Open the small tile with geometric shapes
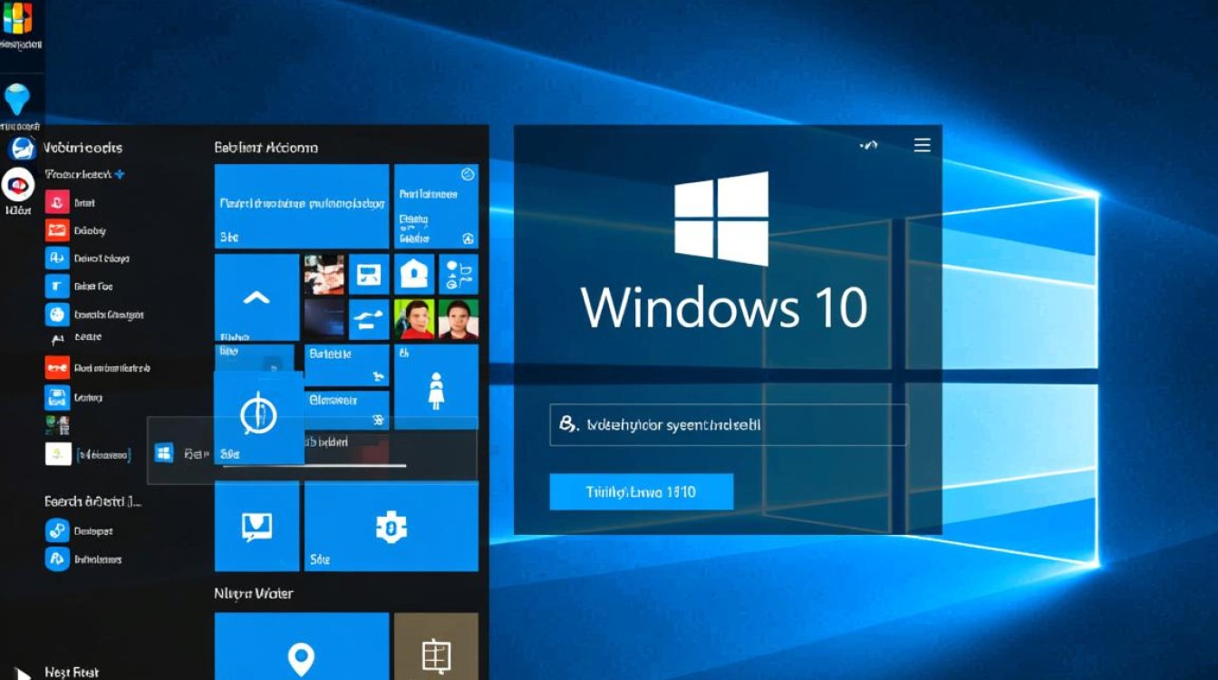 pyautogui.click(x=459, y=274)
